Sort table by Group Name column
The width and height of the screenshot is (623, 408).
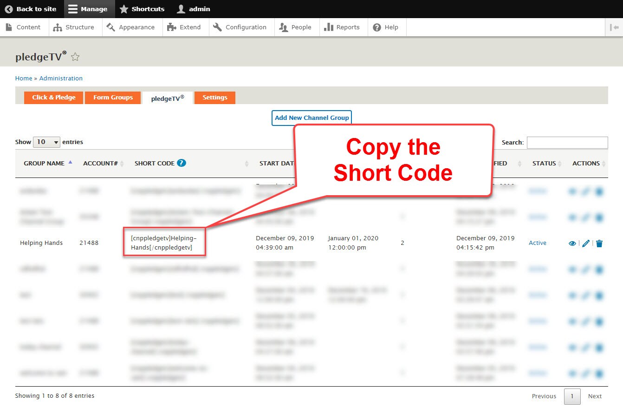[x=48, y=163]
